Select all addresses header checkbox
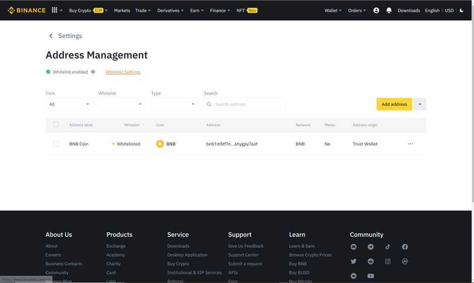 [x=56, y=124]
